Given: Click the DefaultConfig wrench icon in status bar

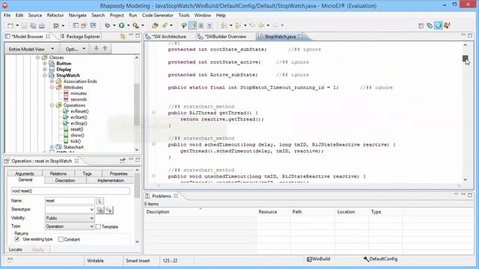Looking at the screenshot, I should tap(366, 259).
